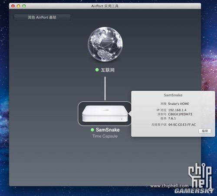The width and height of the screenshot is (217, 196).
Task: Click the green status dot beside 互联网
Action: [97, 70]
